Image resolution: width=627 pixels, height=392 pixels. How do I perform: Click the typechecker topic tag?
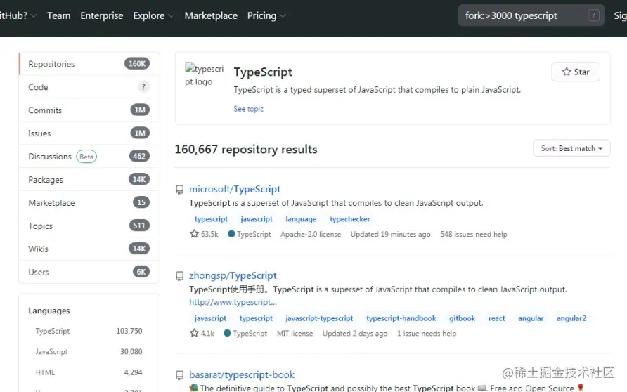click(x=350, y=219)
